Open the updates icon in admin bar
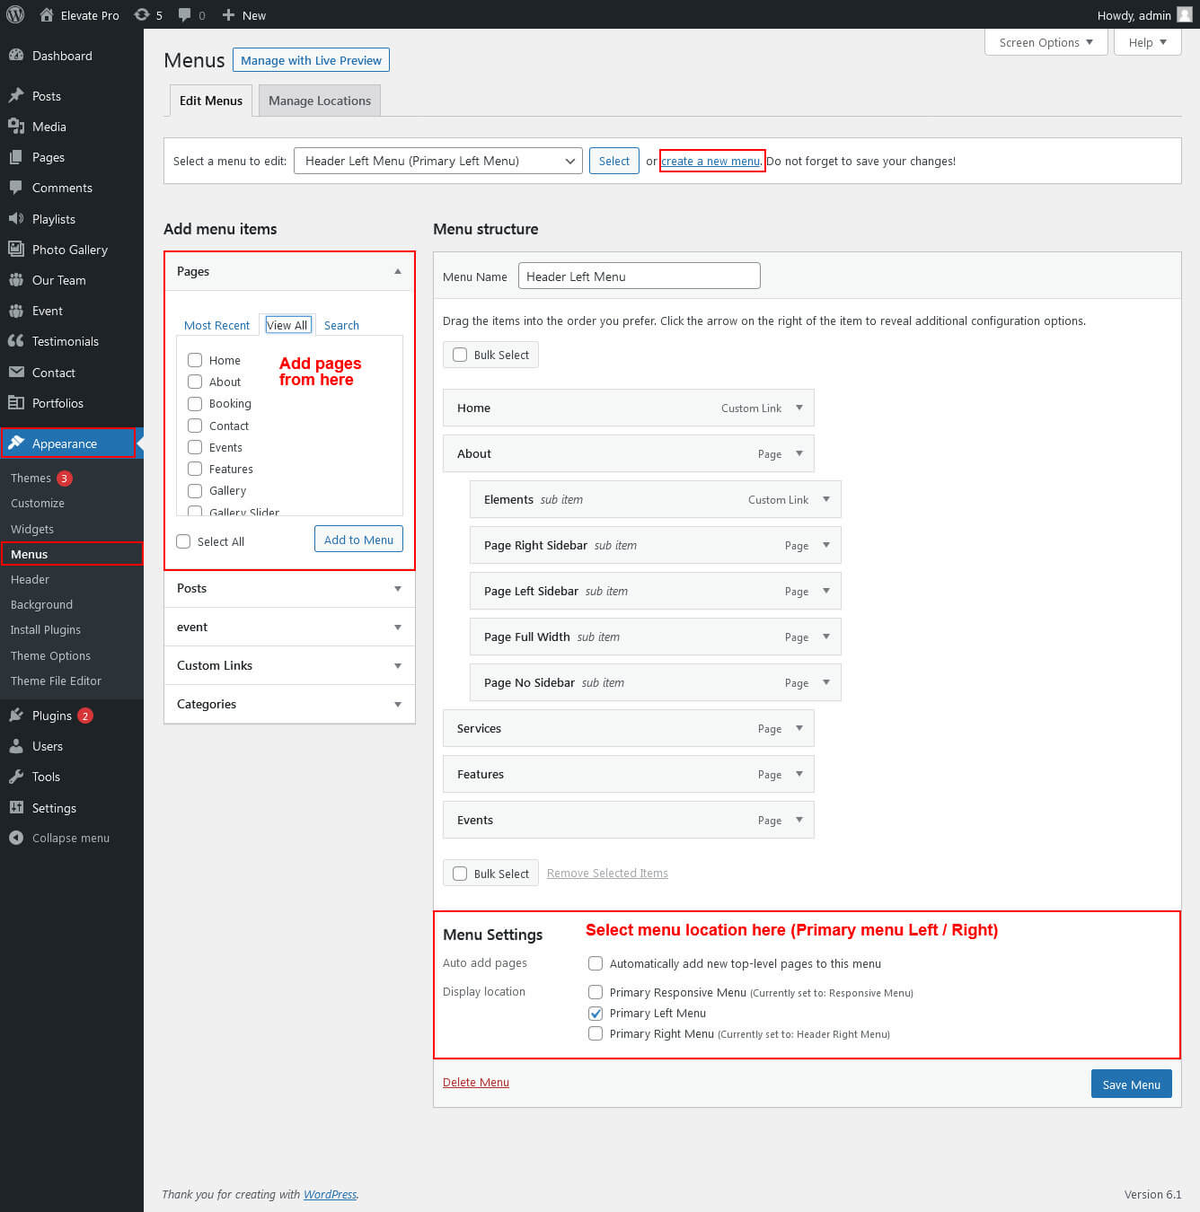 (x=142, y=14)
